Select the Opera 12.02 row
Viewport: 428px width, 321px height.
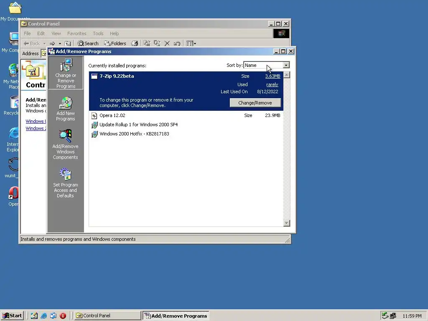point(186,115)
